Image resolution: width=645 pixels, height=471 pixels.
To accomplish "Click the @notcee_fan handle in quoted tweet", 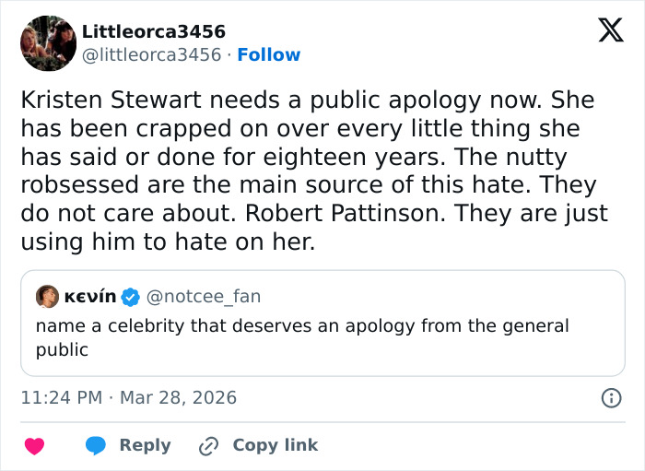I will 204,297.
